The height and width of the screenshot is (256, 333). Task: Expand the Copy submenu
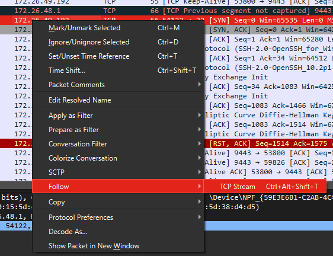click(118, 202)
